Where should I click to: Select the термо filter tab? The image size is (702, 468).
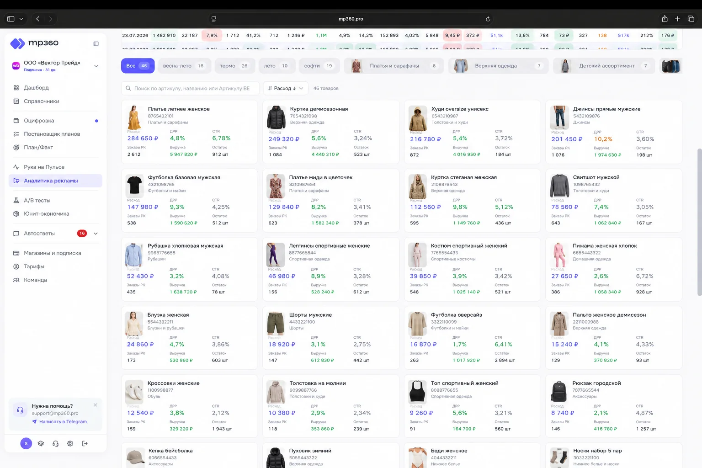click(x=234, y=66)
